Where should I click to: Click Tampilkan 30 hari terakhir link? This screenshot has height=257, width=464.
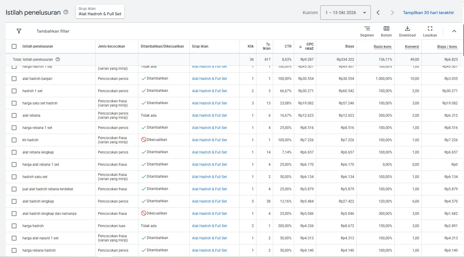click(x=428, y=13)
